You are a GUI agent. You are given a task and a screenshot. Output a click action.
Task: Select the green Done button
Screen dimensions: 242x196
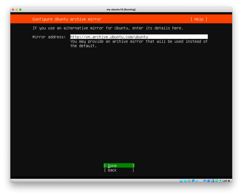[119, 165]
